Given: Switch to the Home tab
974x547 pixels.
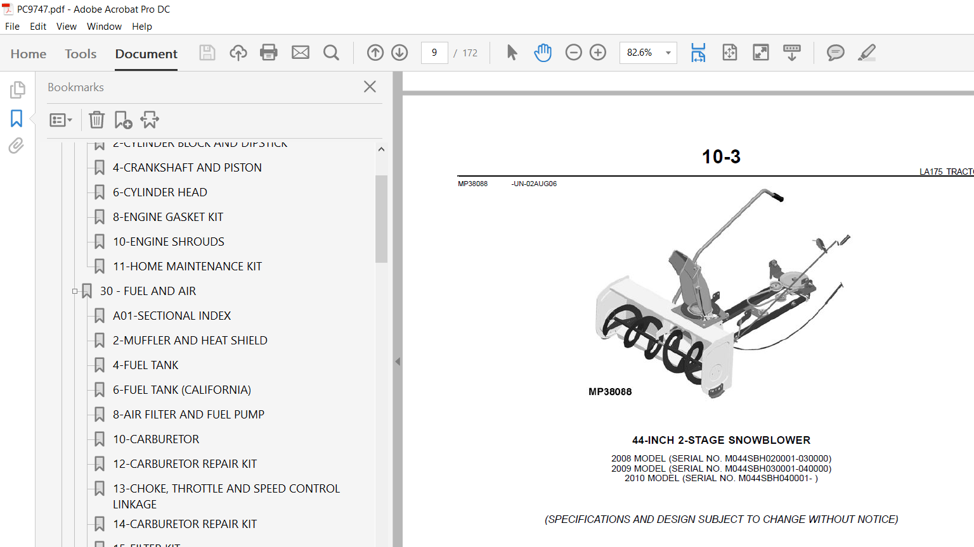Looking at the screenshot, I should [29, 54].
